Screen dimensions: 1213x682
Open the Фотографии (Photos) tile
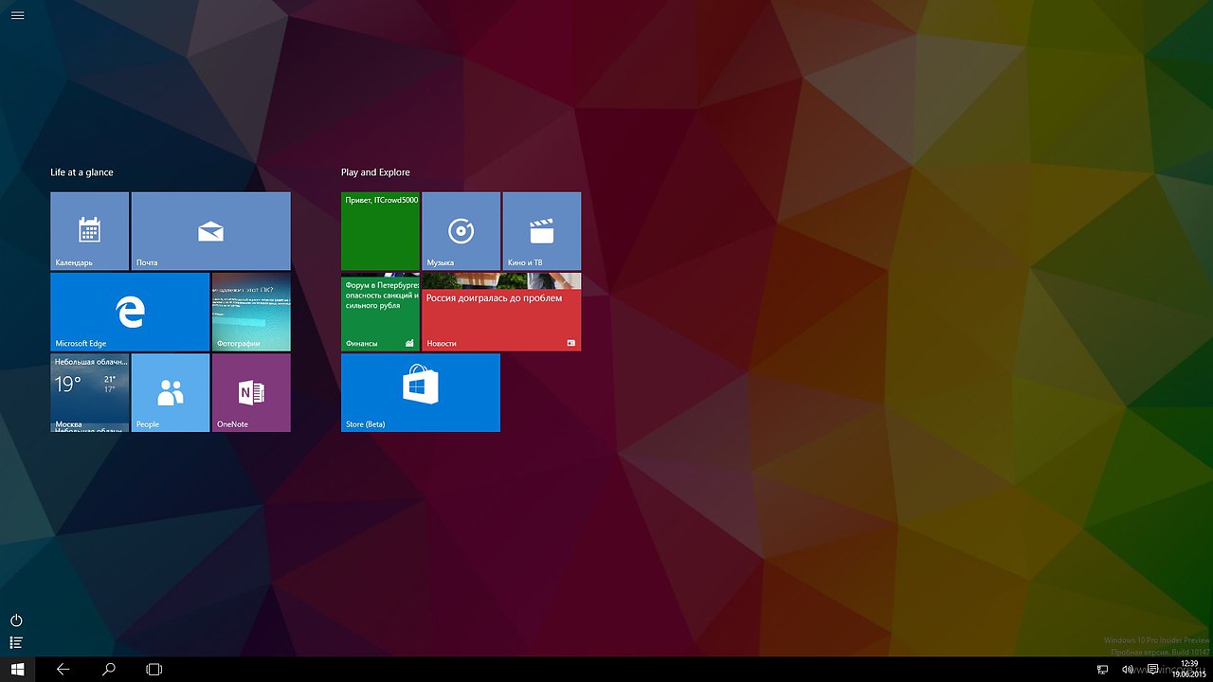[251, 312]
